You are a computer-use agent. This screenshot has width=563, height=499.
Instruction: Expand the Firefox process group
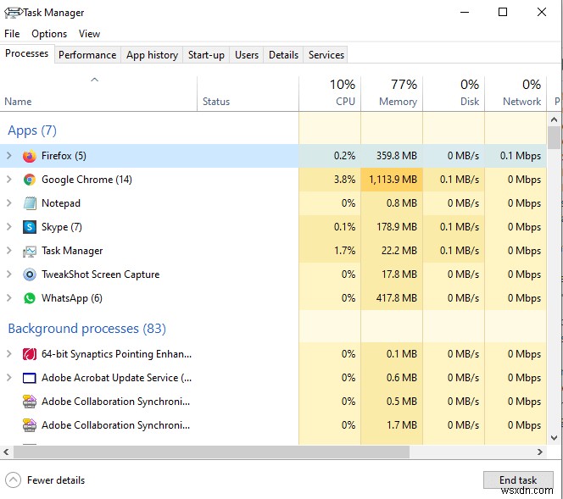tap(9, 156)
